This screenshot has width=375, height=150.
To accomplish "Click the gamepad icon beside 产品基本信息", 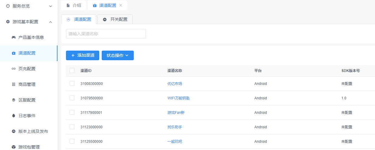I will (x=14, y=37).
